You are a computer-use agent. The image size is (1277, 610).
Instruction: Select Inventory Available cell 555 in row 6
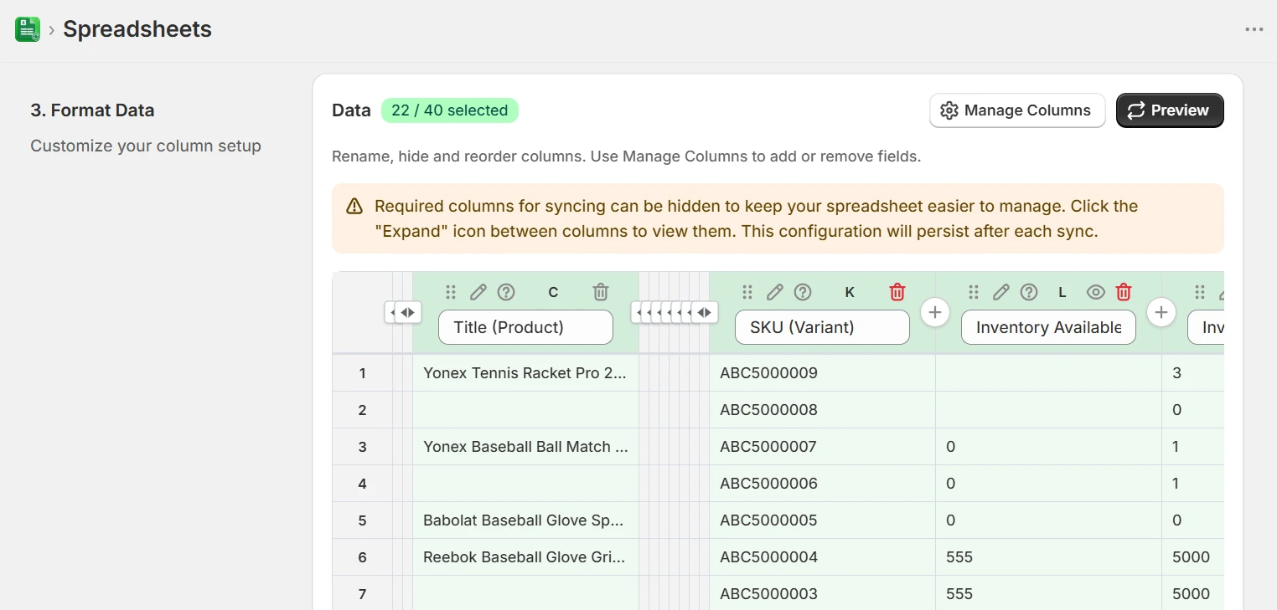pyautogui.click(x=1048, y=557)
